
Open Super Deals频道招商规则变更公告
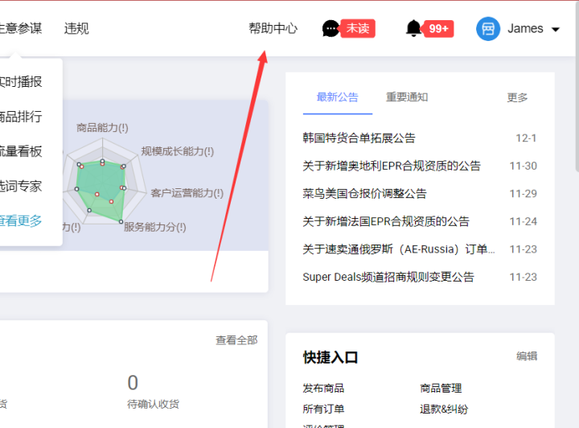click(388, 277)
